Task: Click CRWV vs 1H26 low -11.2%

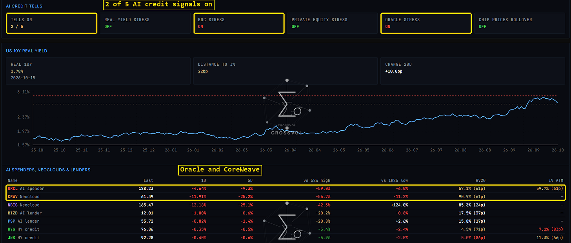Action: pos(401,196)
